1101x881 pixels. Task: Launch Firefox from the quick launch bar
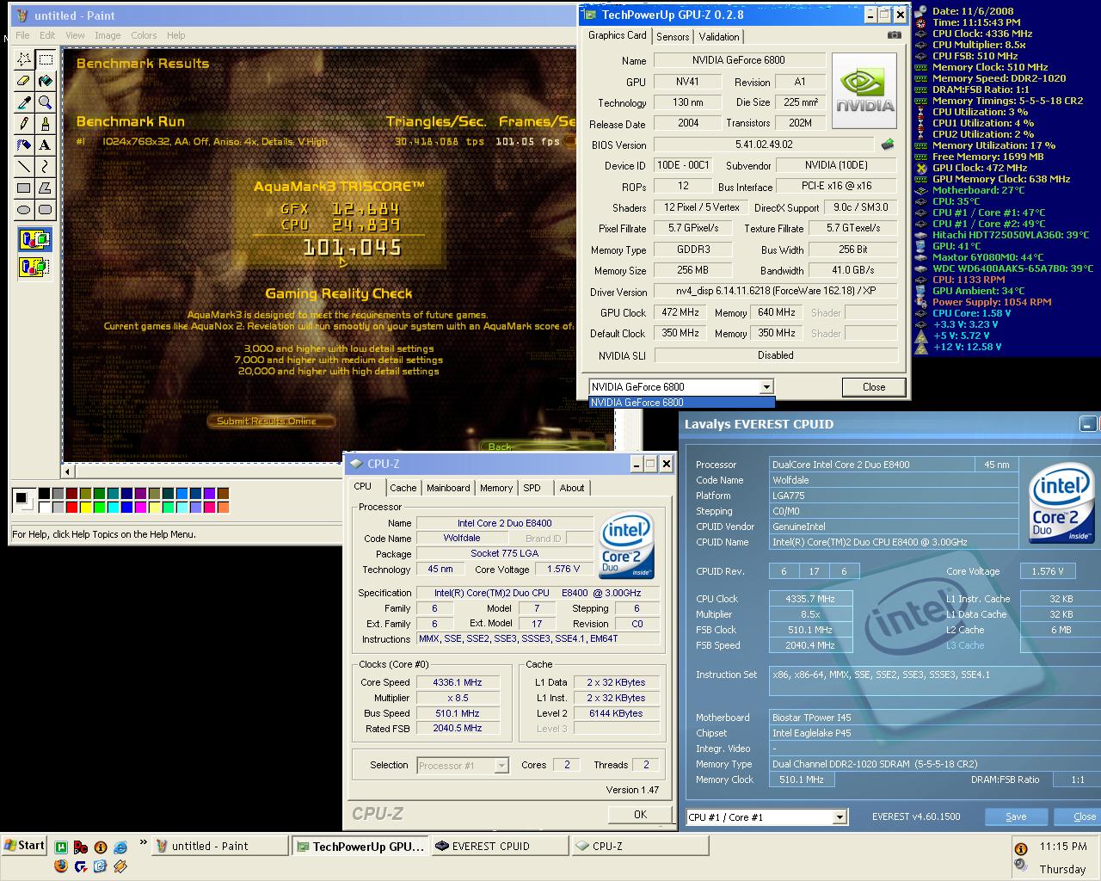pyautogui.click(x=61, y=866)
